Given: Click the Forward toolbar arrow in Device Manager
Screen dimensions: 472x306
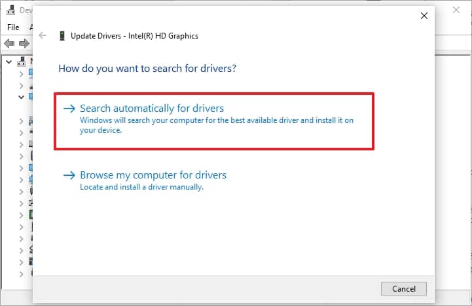Looking at the screenshot, I should pyautogui.click(x=24, y=44).
